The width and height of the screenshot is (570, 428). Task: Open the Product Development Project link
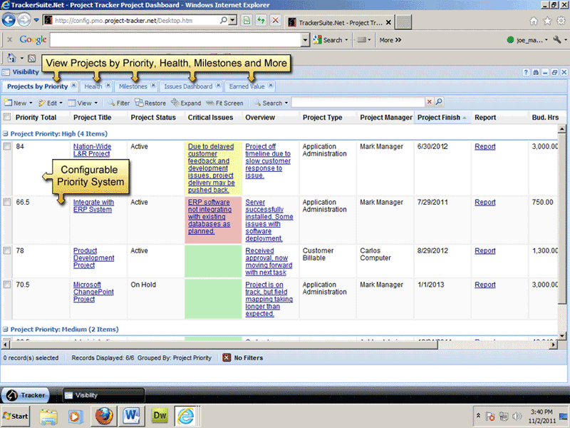[93, 258]
